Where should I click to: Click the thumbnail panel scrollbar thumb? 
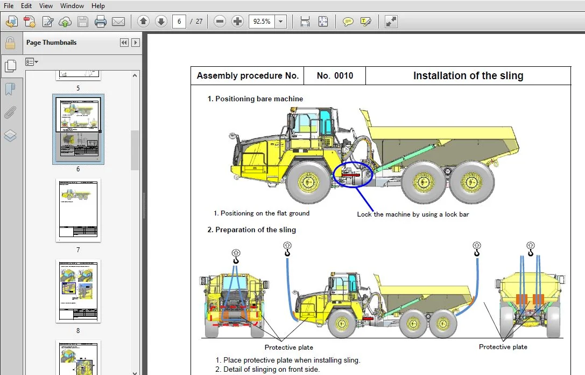coord(135,150)
